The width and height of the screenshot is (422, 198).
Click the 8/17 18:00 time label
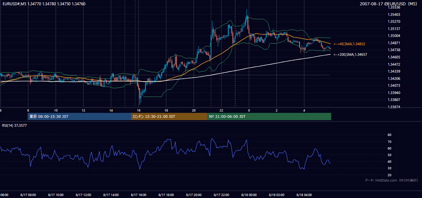coord(166,195)
